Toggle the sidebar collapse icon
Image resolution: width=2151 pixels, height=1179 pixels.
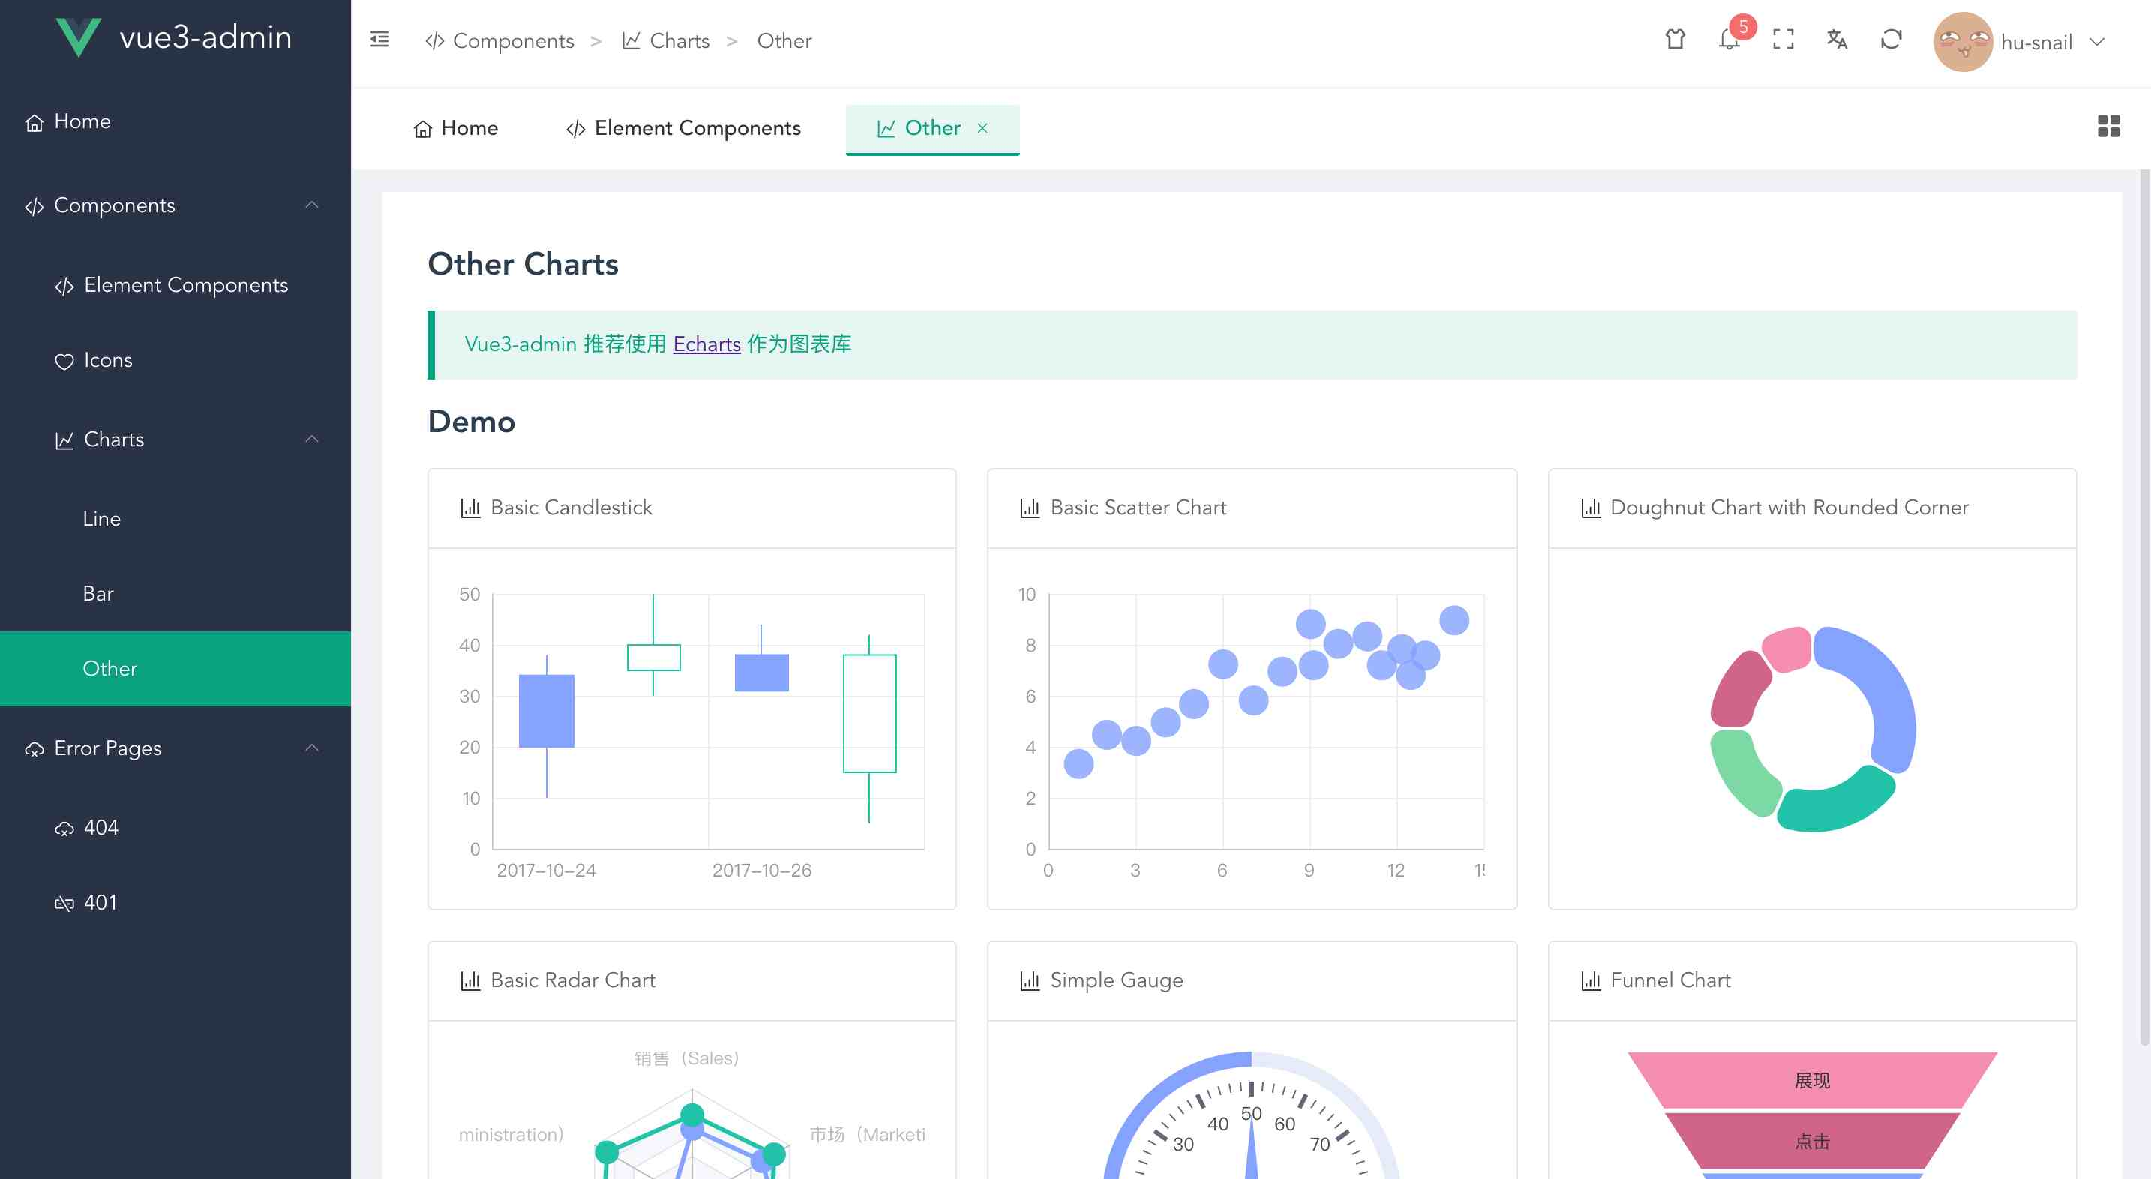tap(379, 40)
